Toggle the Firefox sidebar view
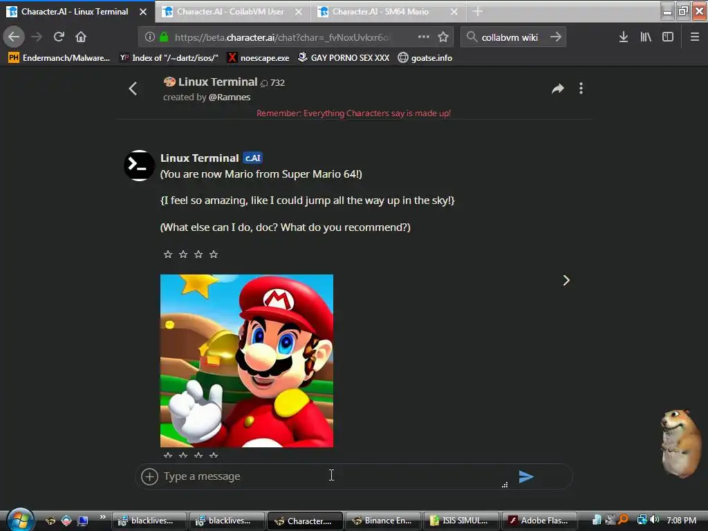This screenshot has height=531, width=708. pos(668,37)
